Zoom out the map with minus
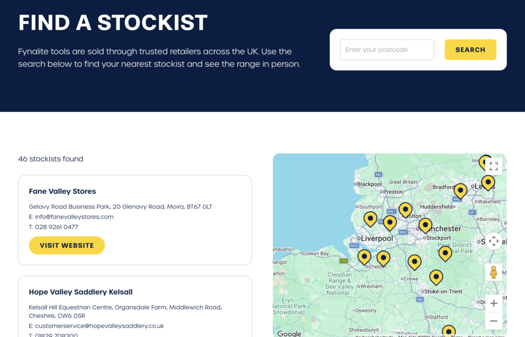Viewport: 525px width, 337px height. pos(493,321)
